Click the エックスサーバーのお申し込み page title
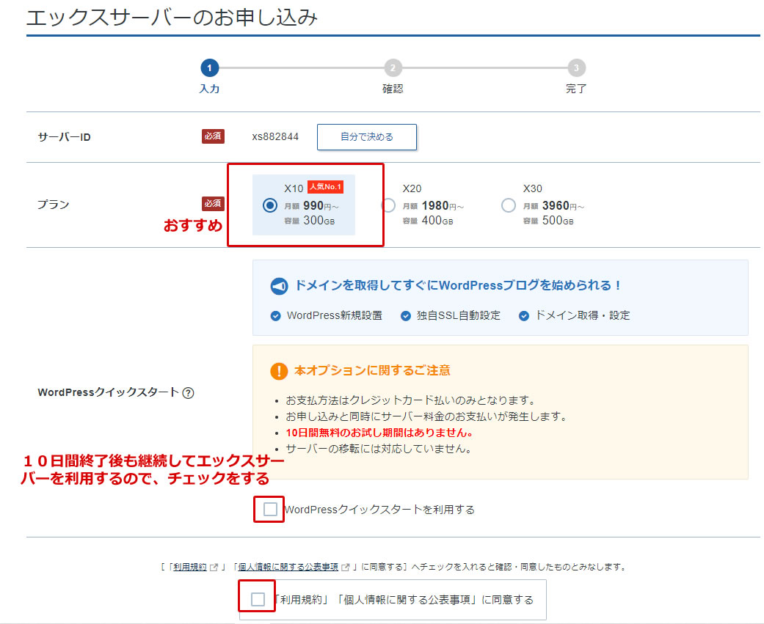This screenshot has height=624, width=764. [172, 18]
